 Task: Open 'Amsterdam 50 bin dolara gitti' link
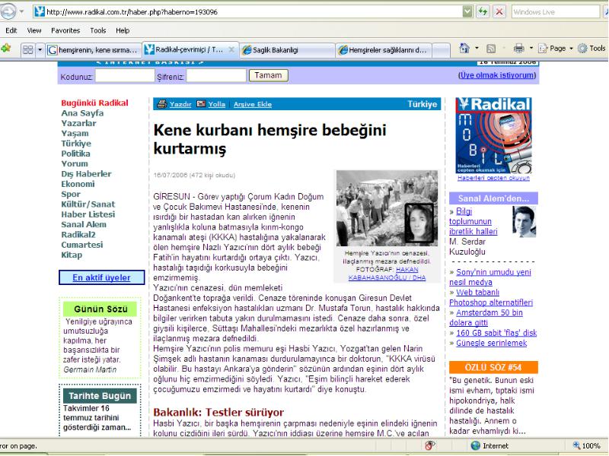coord(486,317)
